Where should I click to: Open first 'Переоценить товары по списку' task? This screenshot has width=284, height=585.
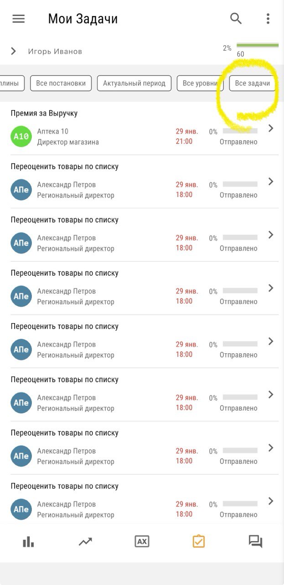pyautogui.click(x=64, y=167)
